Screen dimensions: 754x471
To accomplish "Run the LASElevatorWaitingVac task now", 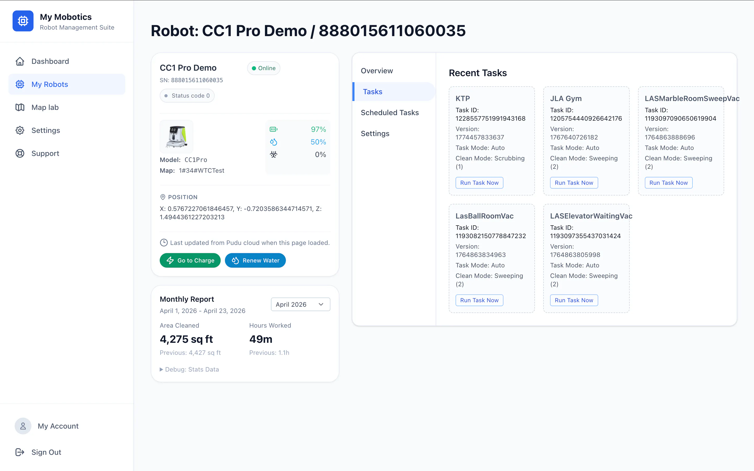I will (574, 300).
